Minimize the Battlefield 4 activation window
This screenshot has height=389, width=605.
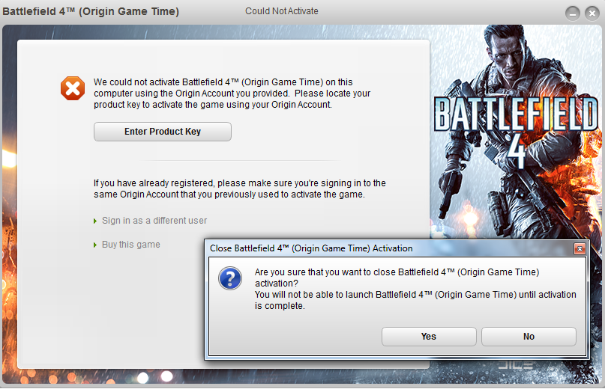click(573, 14)
